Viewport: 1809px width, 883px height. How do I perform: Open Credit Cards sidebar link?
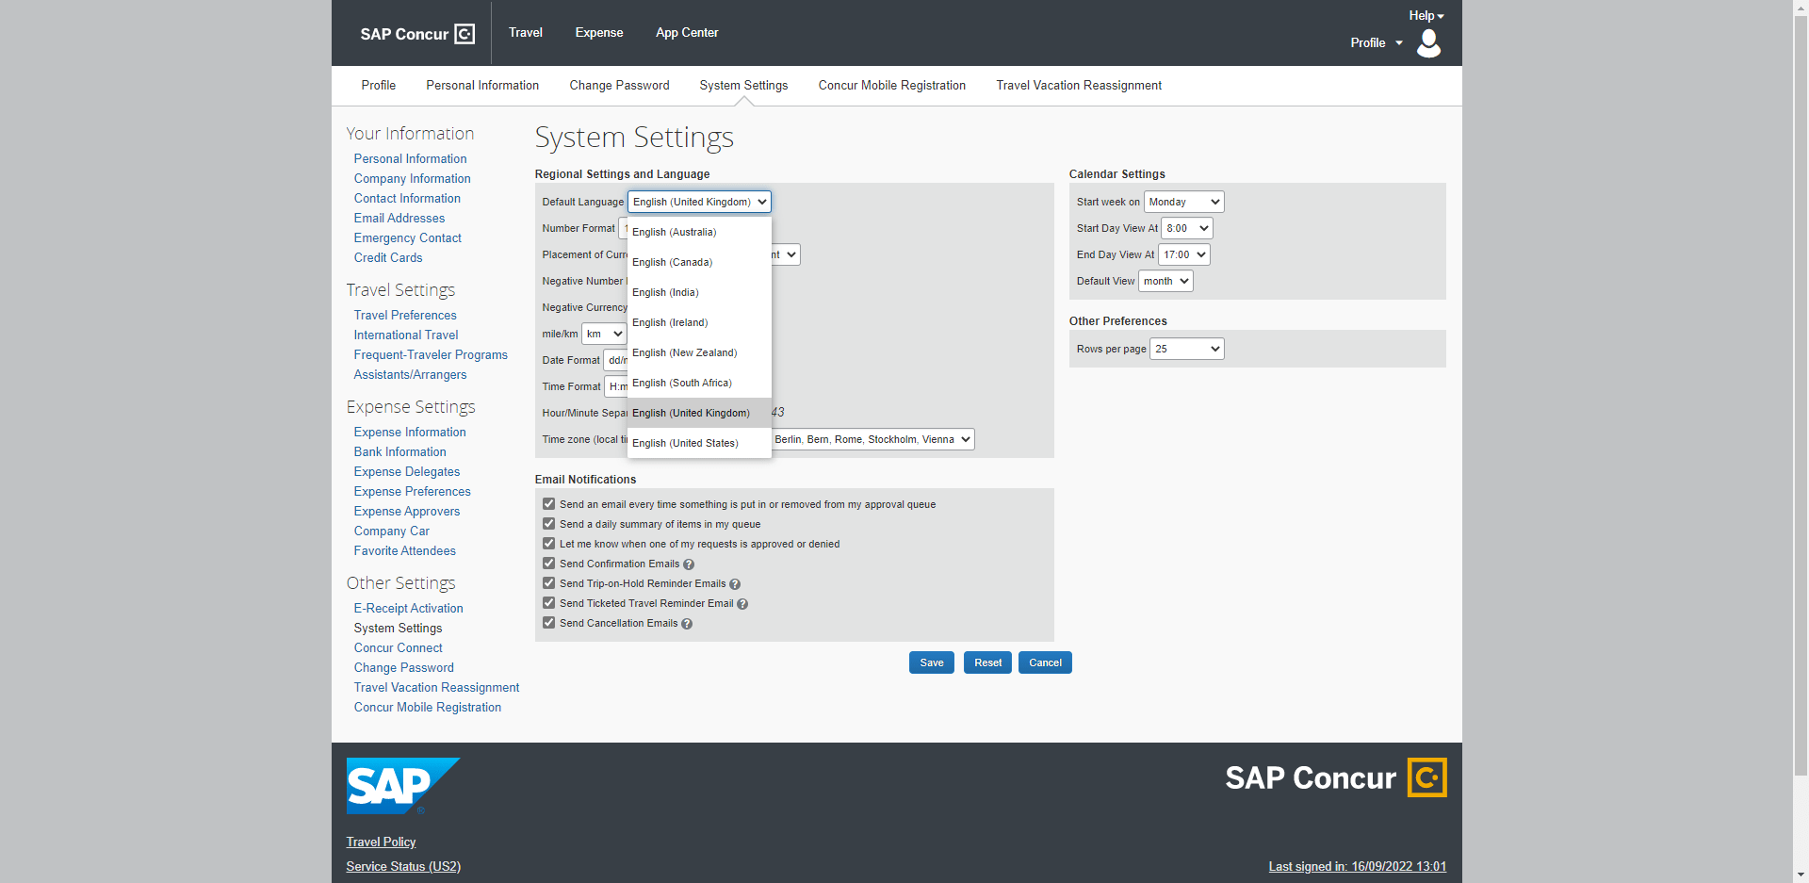[388, 258]
